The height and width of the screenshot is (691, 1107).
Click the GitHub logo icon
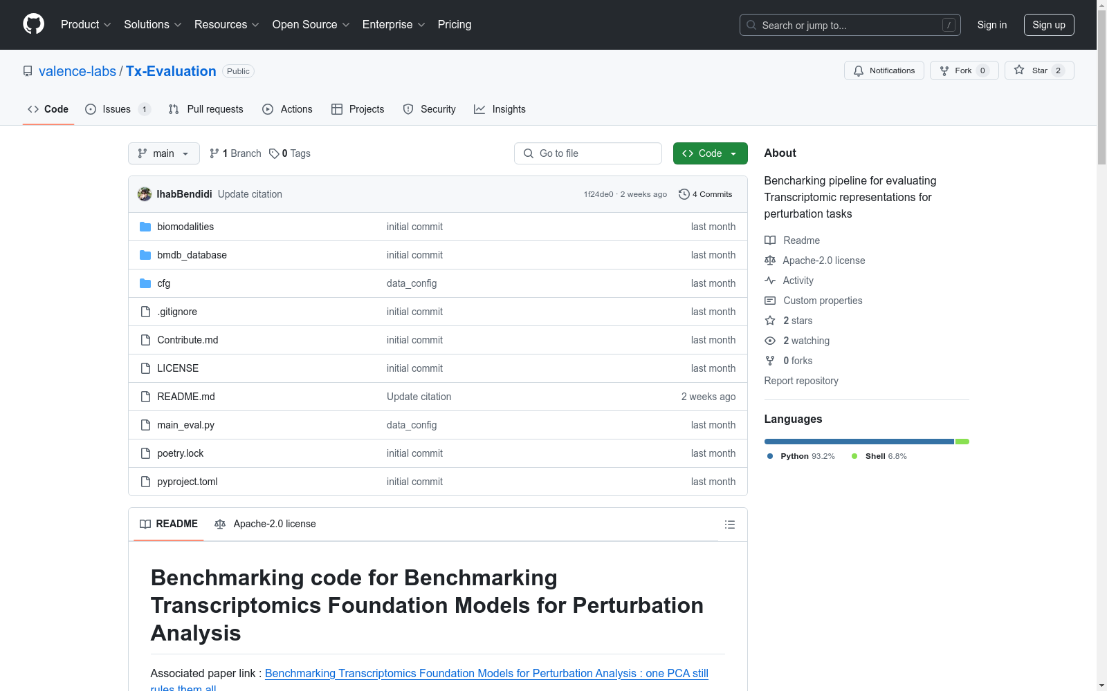coord(33,24)
